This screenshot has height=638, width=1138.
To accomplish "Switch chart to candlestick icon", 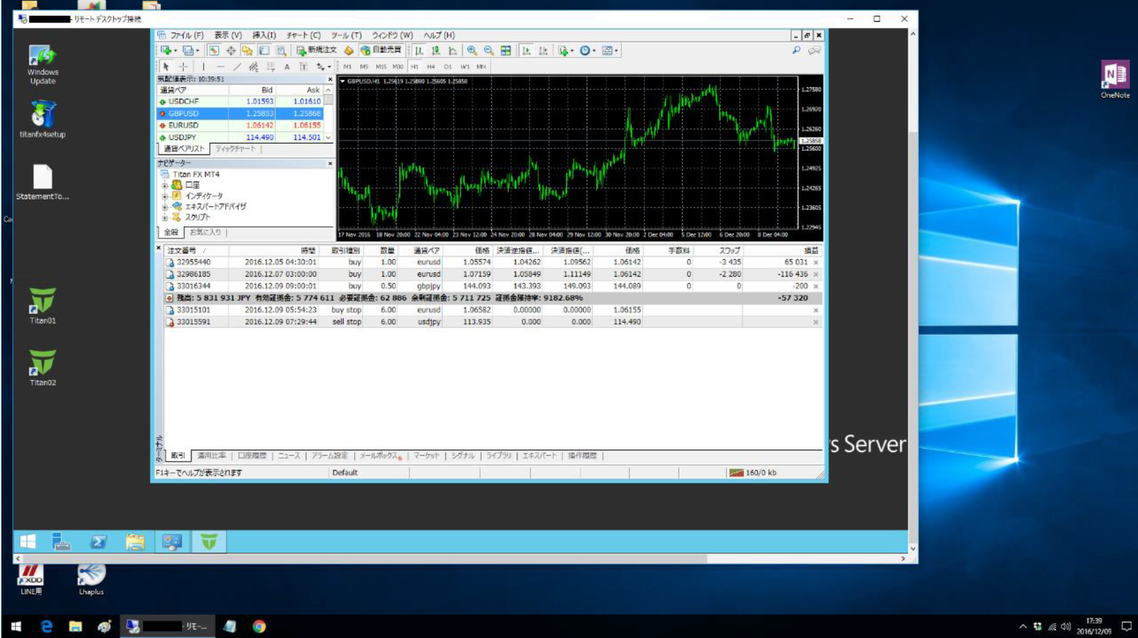I will [x=436, y=50].
